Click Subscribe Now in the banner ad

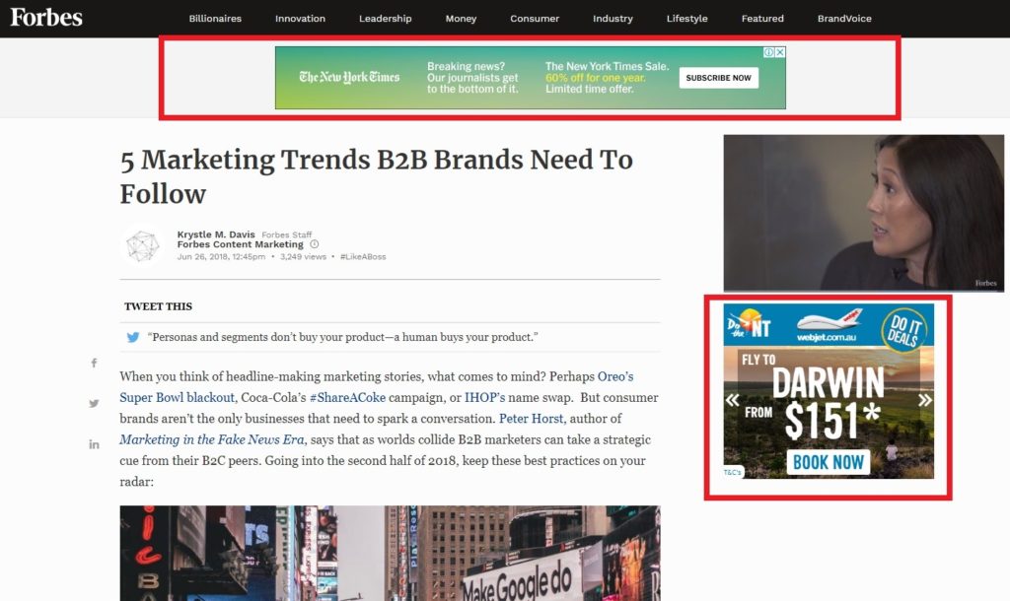pyautogui.click(x=718, y=78)
